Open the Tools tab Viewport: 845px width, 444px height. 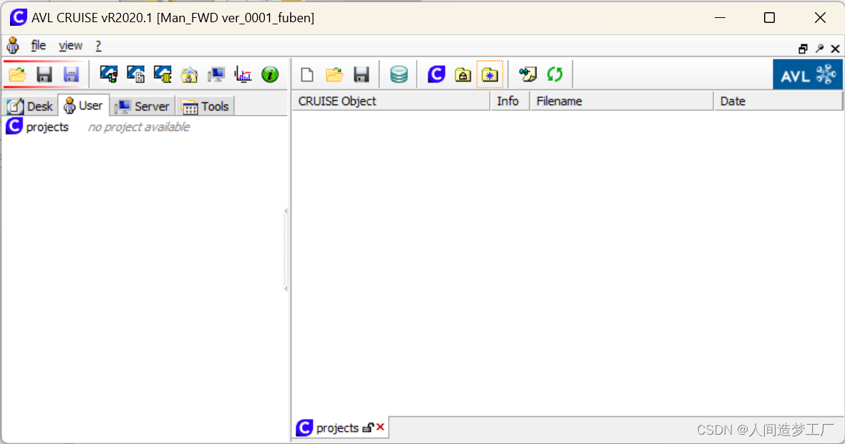206,106
